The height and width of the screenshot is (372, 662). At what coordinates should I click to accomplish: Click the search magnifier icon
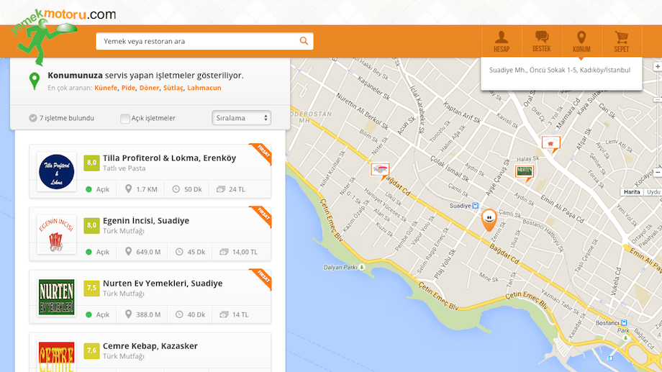304,41
